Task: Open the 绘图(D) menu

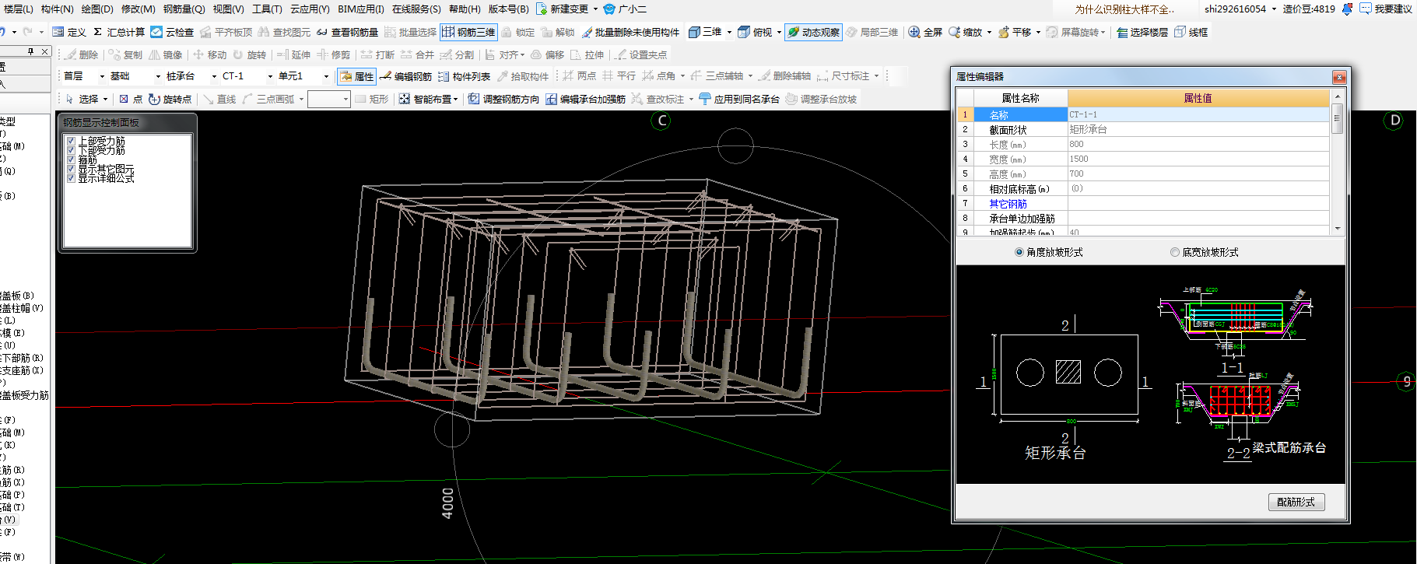Action: pyautogui.click(x=97, y=9)
